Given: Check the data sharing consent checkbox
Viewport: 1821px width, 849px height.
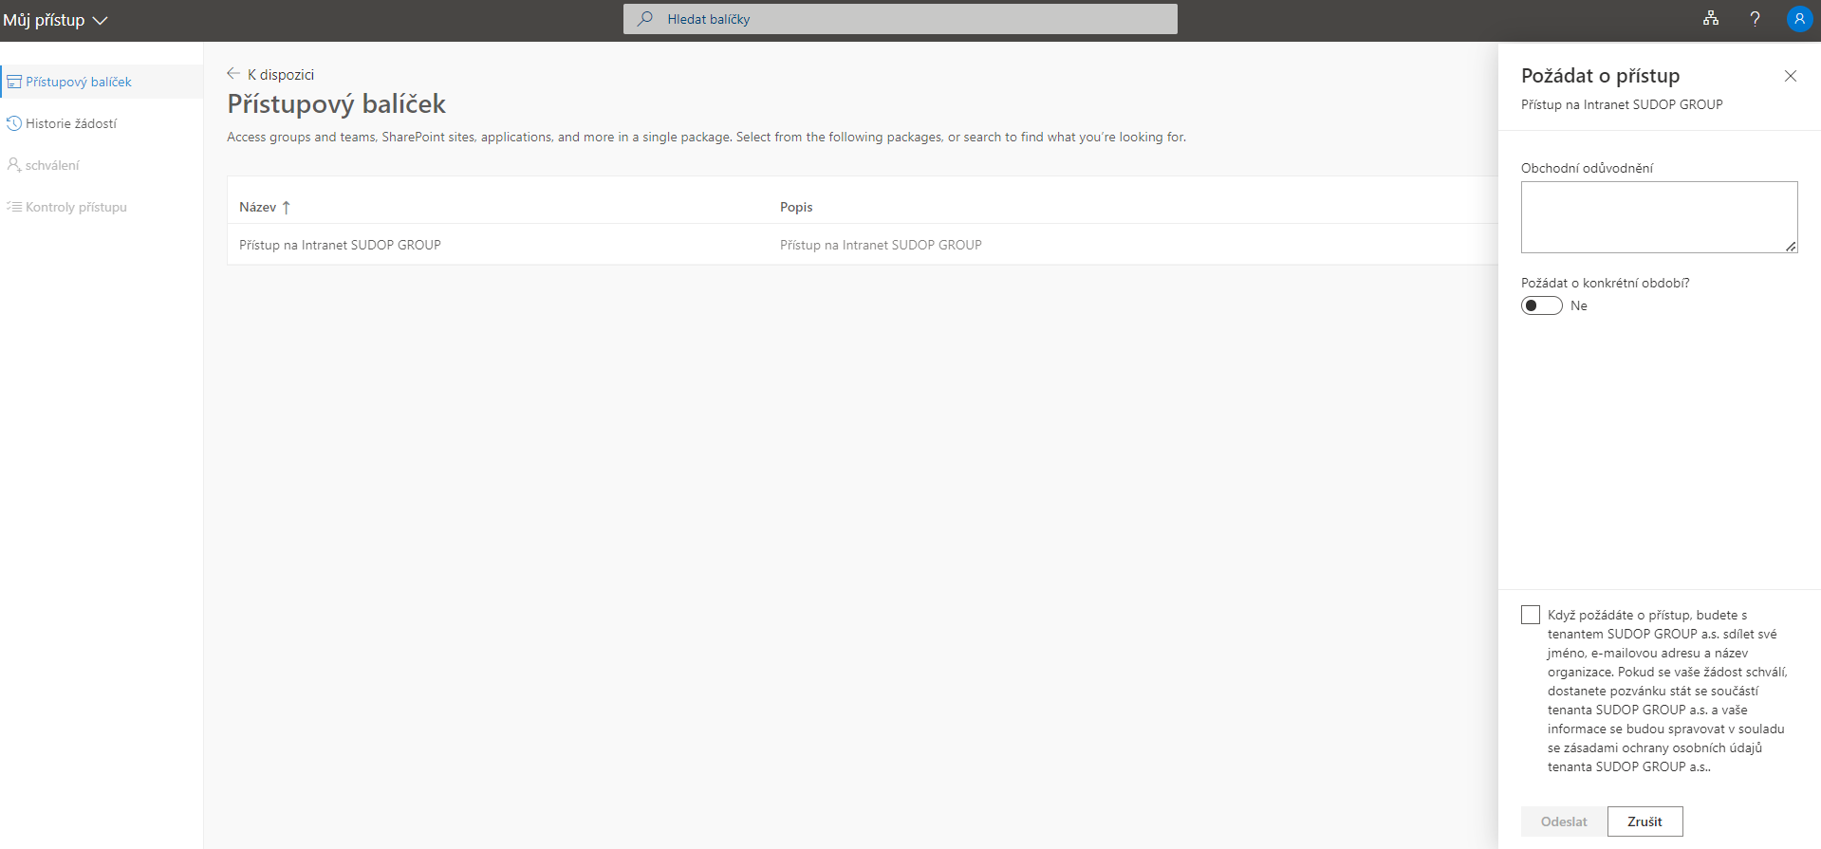Looking at the screenshot, I should (x=1530, y=615).
